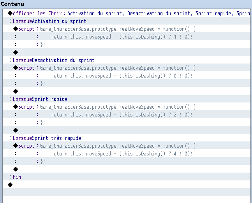Screen dimensions: 252x203
Task: Select empty diamond line under Sprint très rapide script
Action: click(127, 169)
